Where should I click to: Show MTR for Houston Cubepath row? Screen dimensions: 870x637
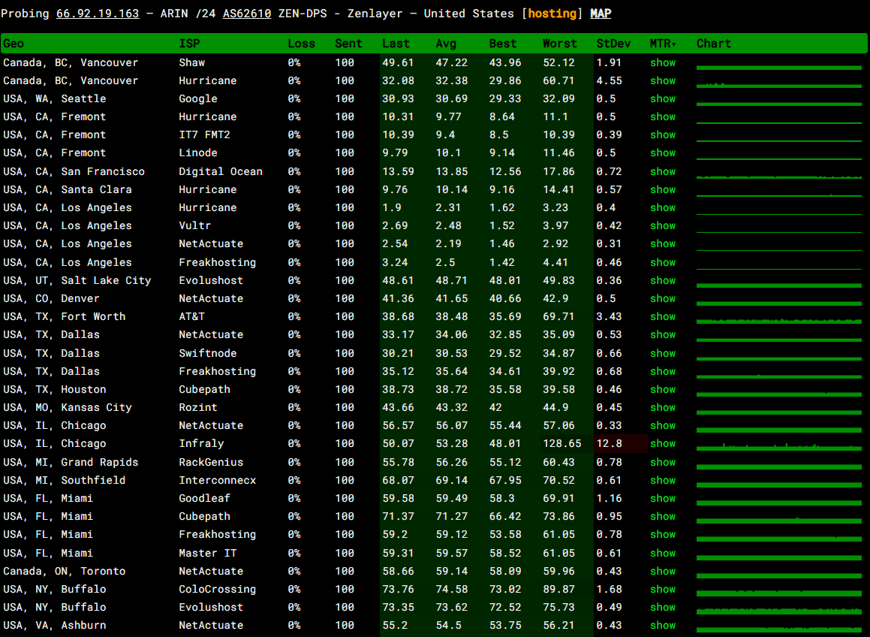point(663,389)
